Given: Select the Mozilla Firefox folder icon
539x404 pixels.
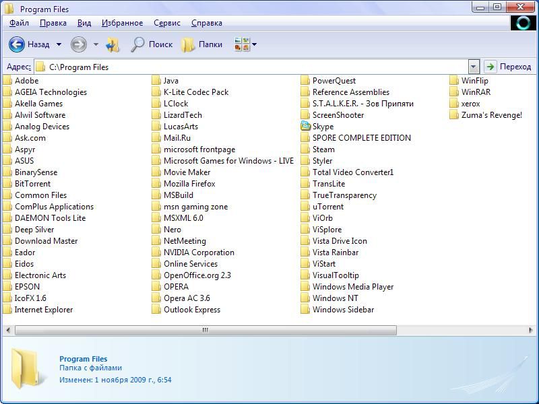Looking at the screenshot, I should tap(156, 184).
